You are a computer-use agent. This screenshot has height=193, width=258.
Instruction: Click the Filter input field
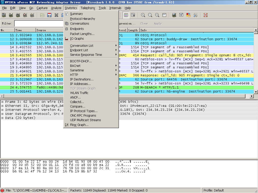click(x=39, y=23)
